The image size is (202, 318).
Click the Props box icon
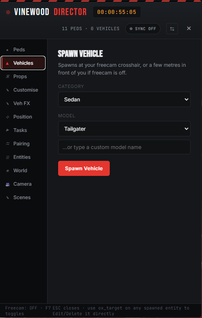(x=8, y=77)
